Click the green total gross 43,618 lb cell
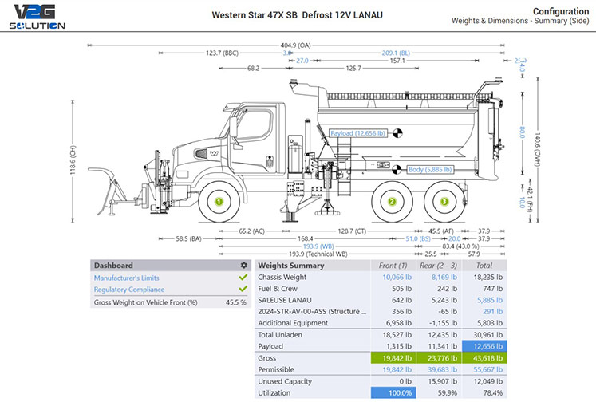The width and height of the screenshot is (596, 402). click(x=486, y=358)
